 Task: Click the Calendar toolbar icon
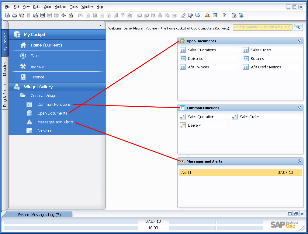pyautogui.click(x=215, y=15)
